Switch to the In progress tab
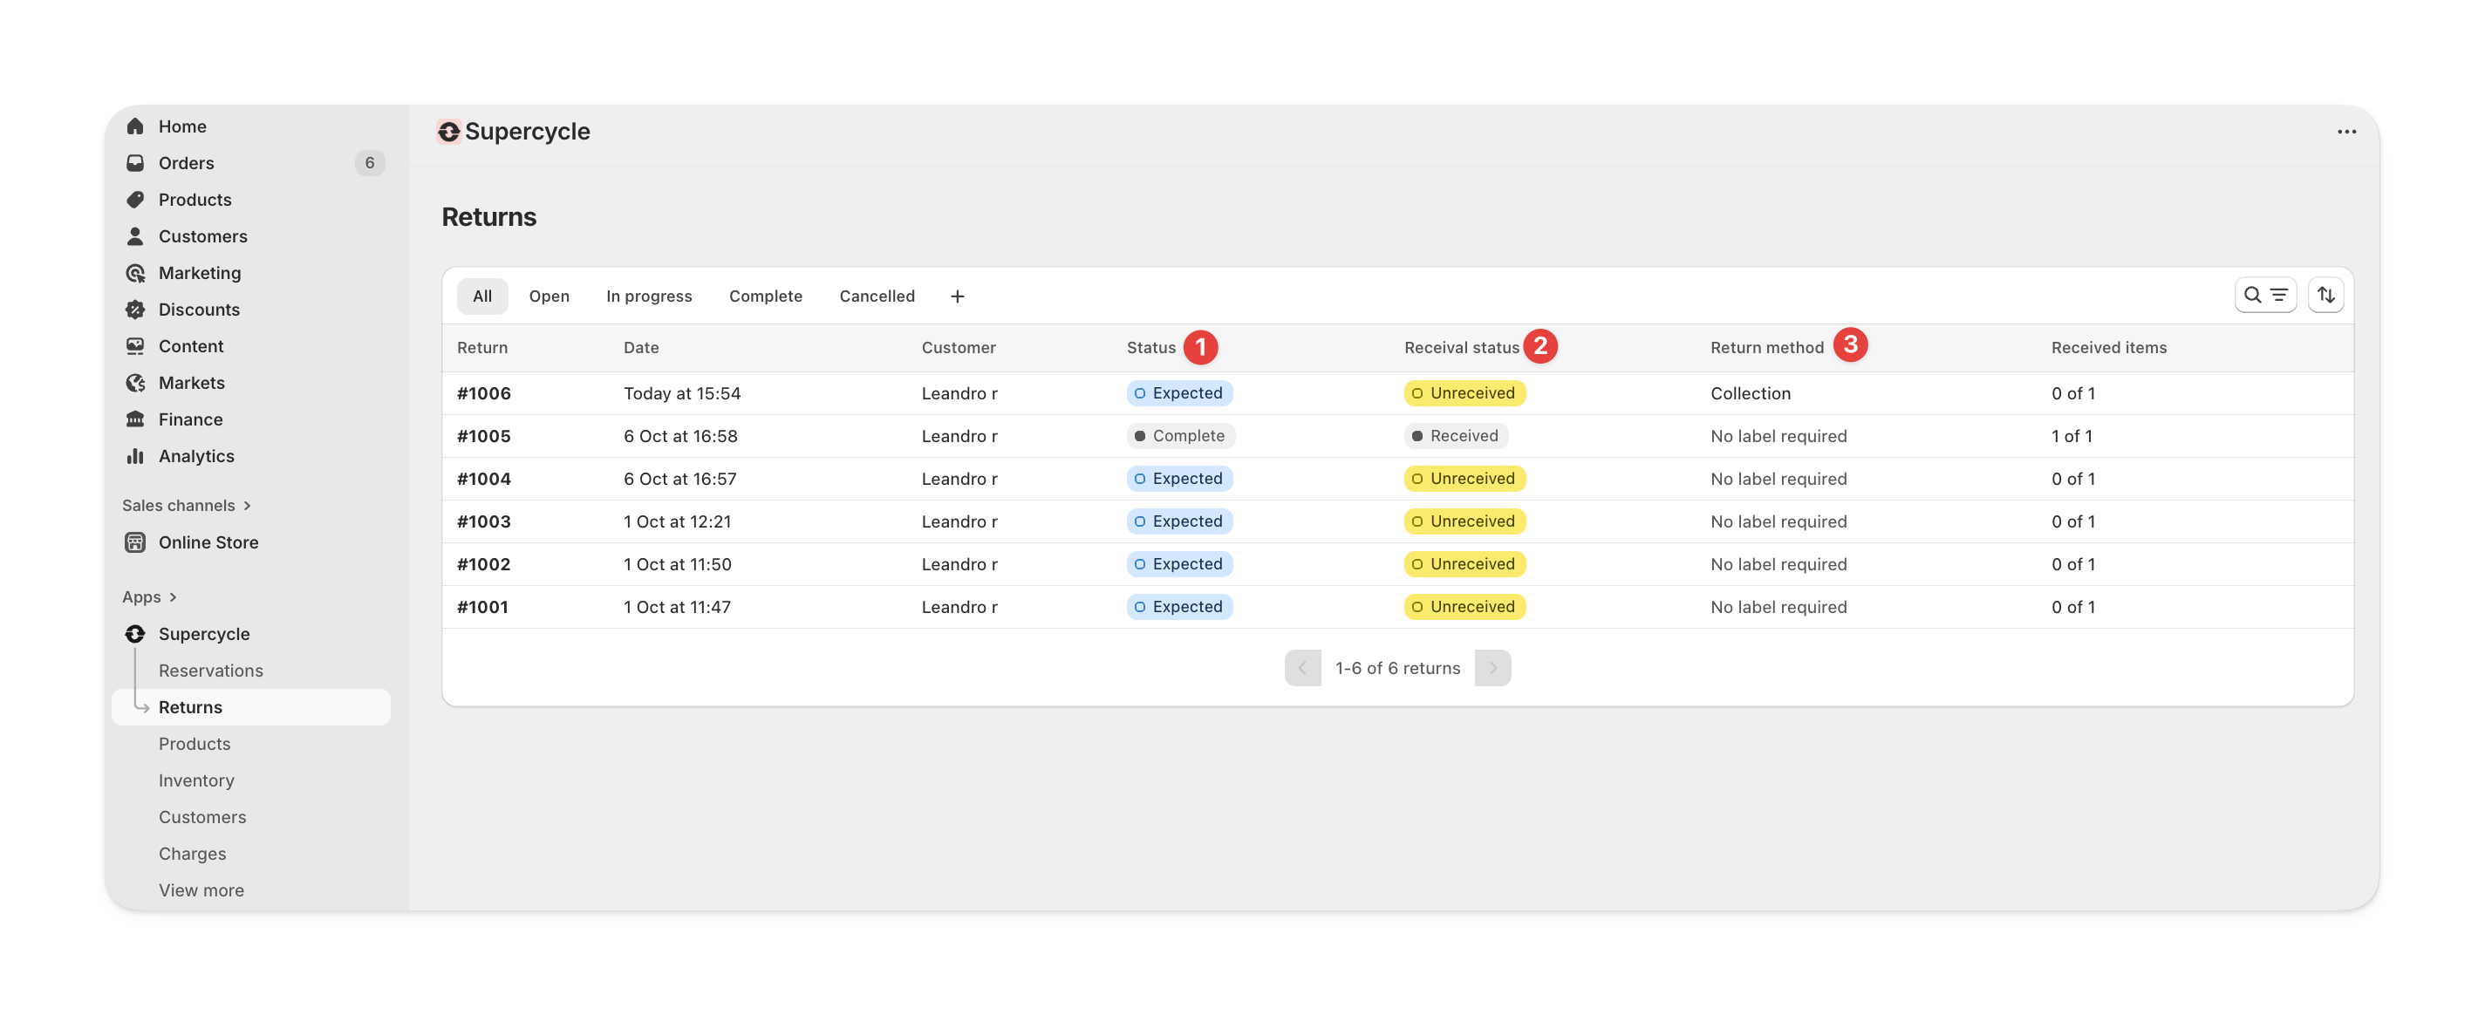The width and height of the screenshot is (2485, 1015). [649, 296]
